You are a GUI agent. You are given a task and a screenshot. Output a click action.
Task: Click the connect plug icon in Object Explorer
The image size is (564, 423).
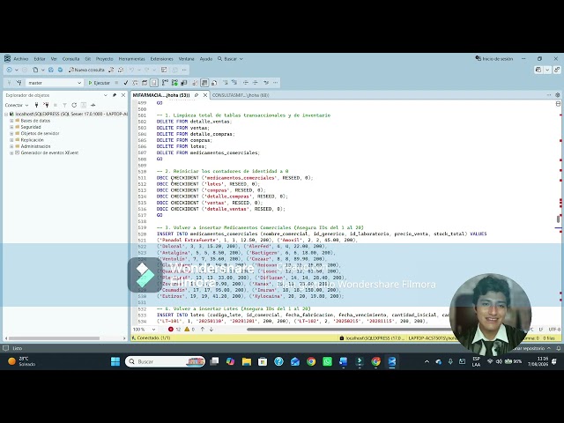(x=36, y=105)
